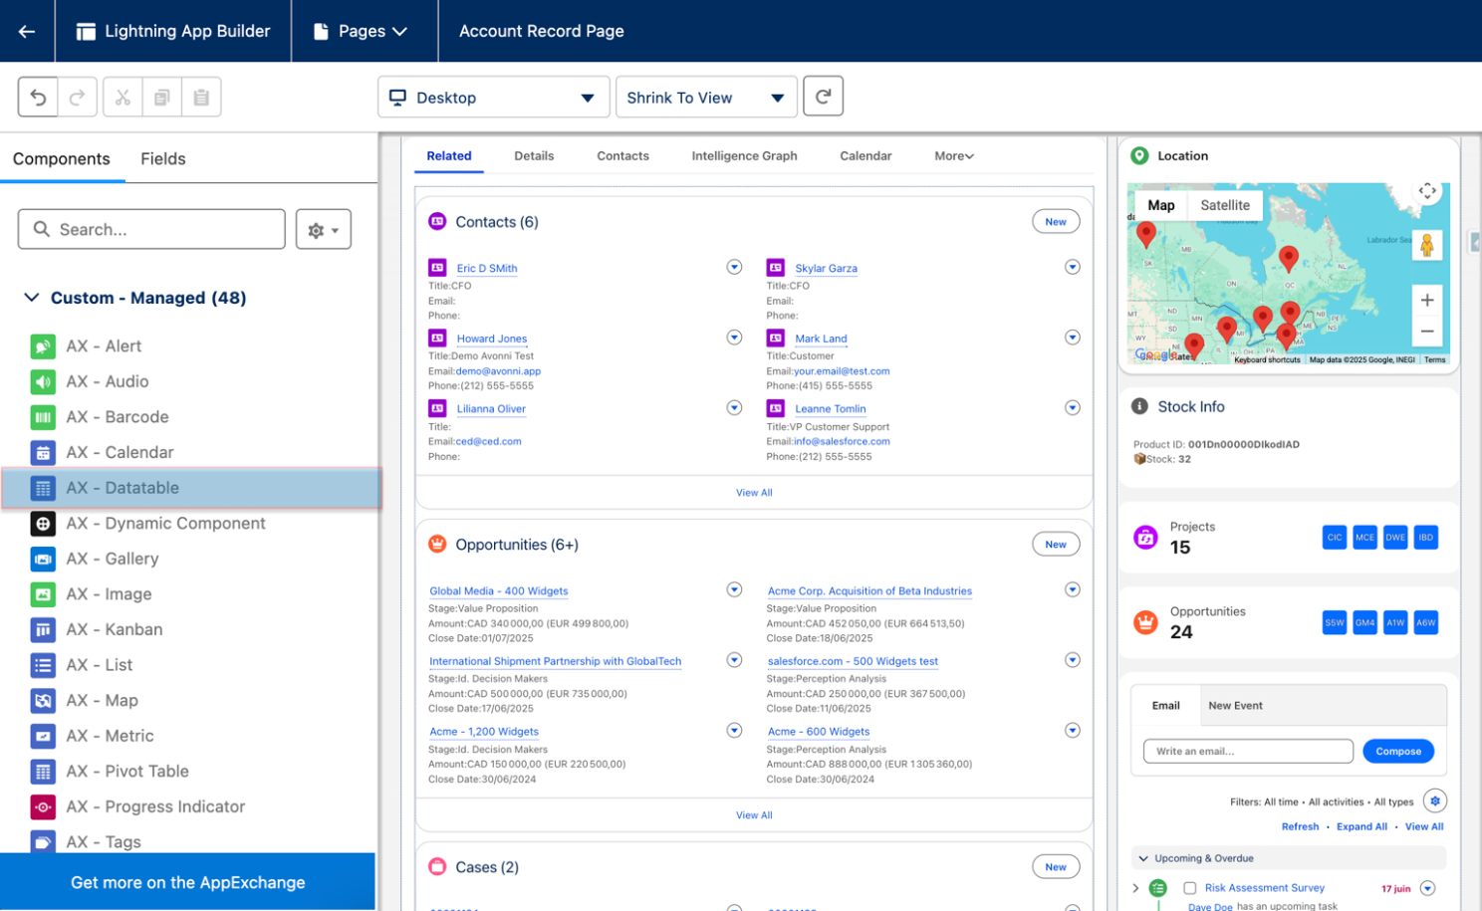Open component list settings gear dropdown
The width and height of the screenshot is (1482, 911).
click(x=324, y=229)
